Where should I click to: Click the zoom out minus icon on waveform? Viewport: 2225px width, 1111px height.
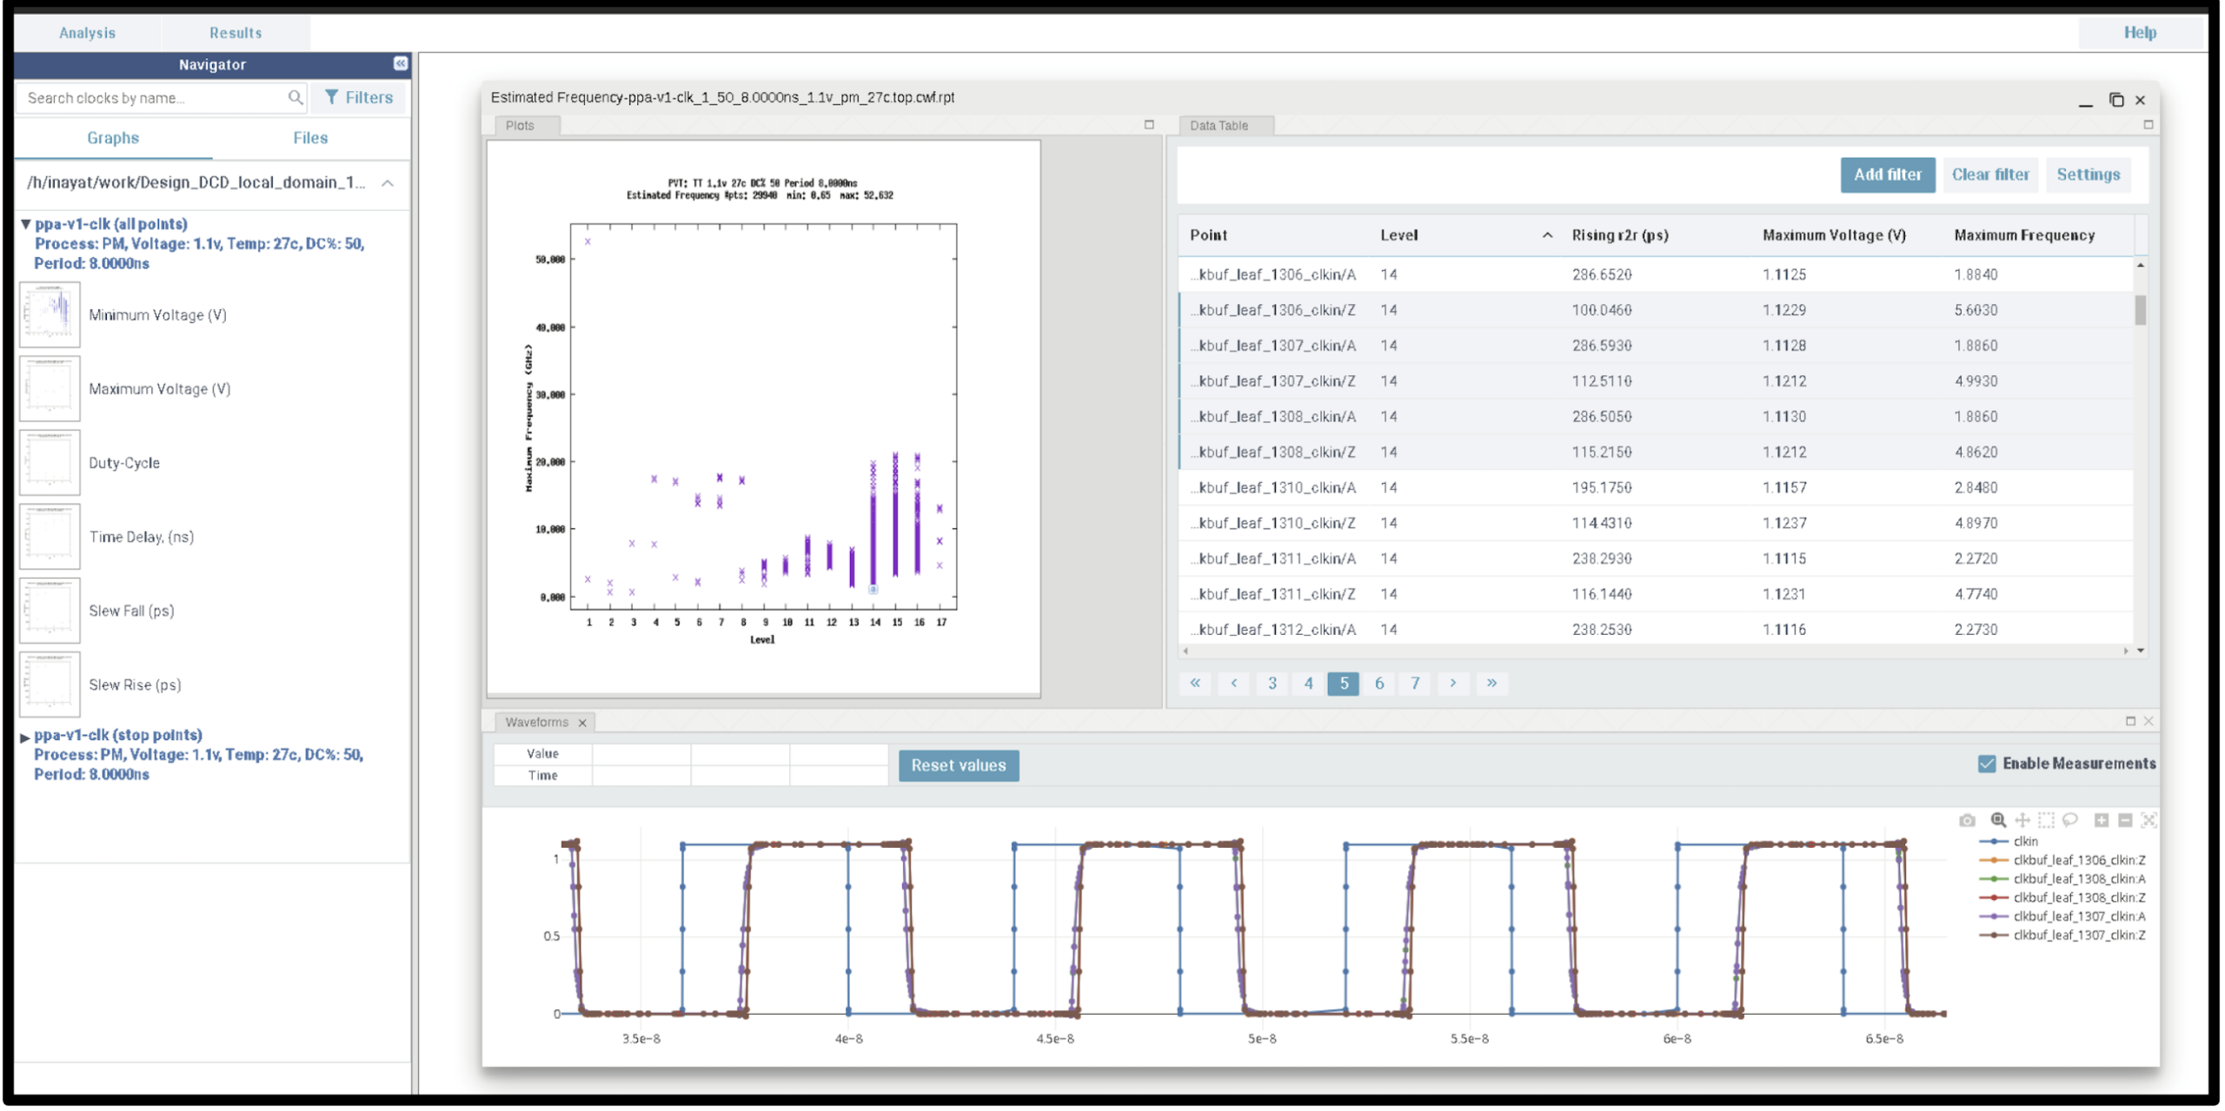click(x=2125, y=821)
